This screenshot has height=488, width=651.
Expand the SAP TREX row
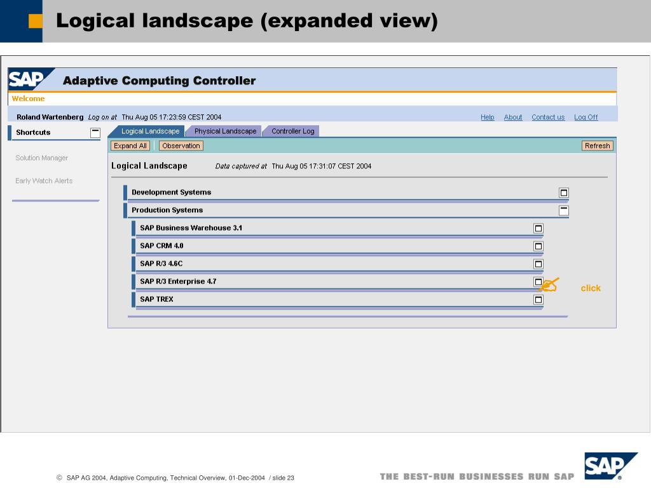(538, 300)
